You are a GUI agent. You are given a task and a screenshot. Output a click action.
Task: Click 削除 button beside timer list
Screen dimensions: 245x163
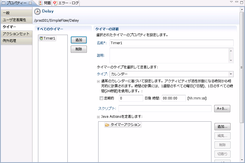click(x=79, y=49)
